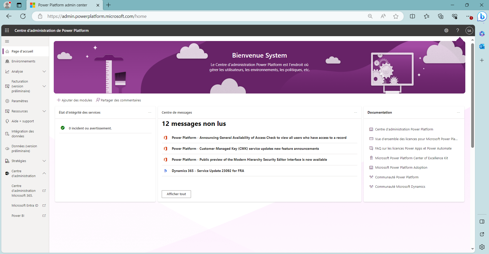This screenshot has height=254, width=489.
Task: Open options menu for État d'intégrité des services
Action: point(150,112)
